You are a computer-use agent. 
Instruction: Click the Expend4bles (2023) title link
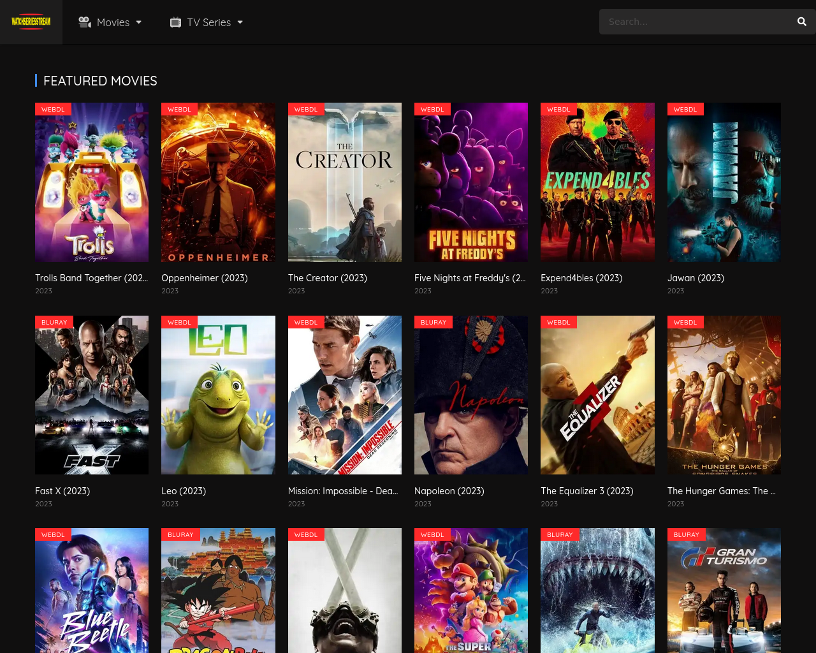(581, 278)
